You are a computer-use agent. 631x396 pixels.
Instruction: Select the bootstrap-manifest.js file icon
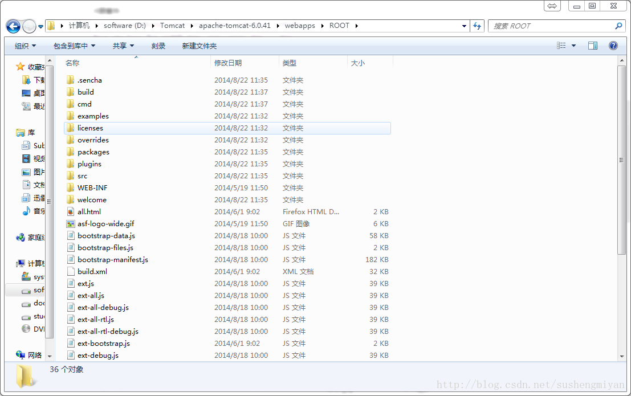pos(71,260)
